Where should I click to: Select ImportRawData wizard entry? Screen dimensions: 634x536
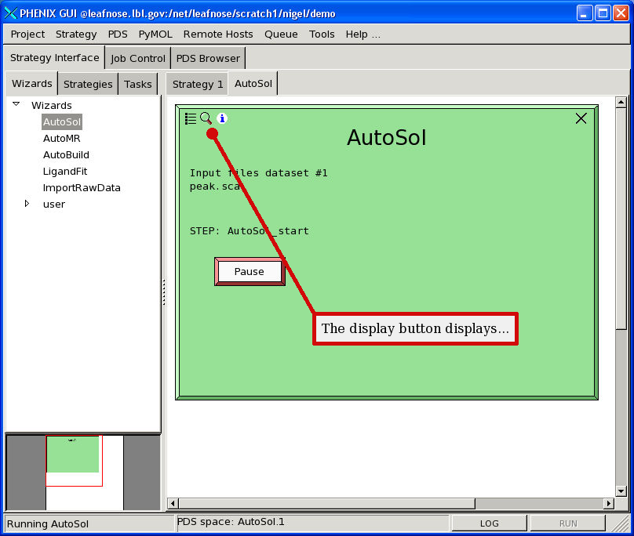[x=82, y=187]
